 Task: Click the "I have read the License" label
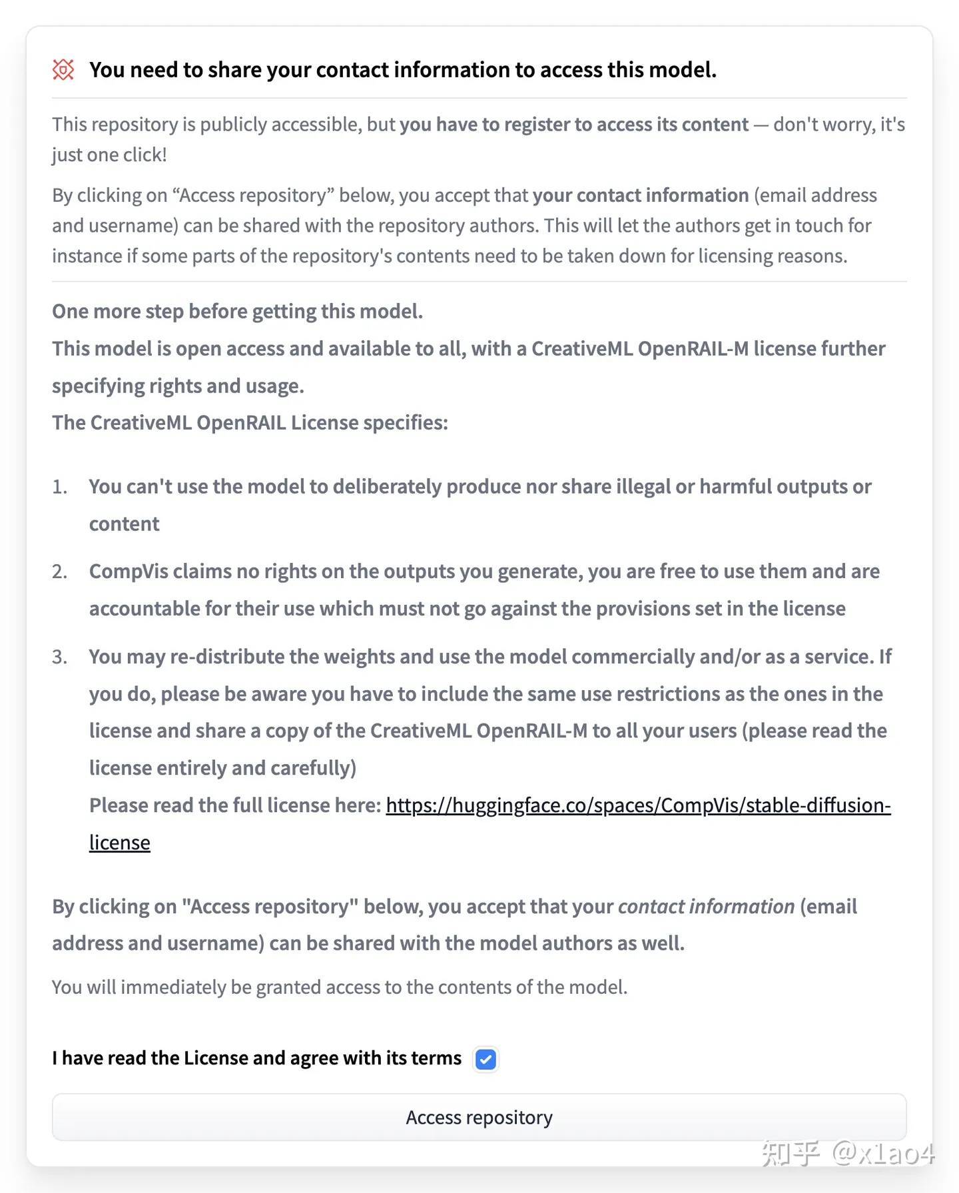click(256, 1058)
